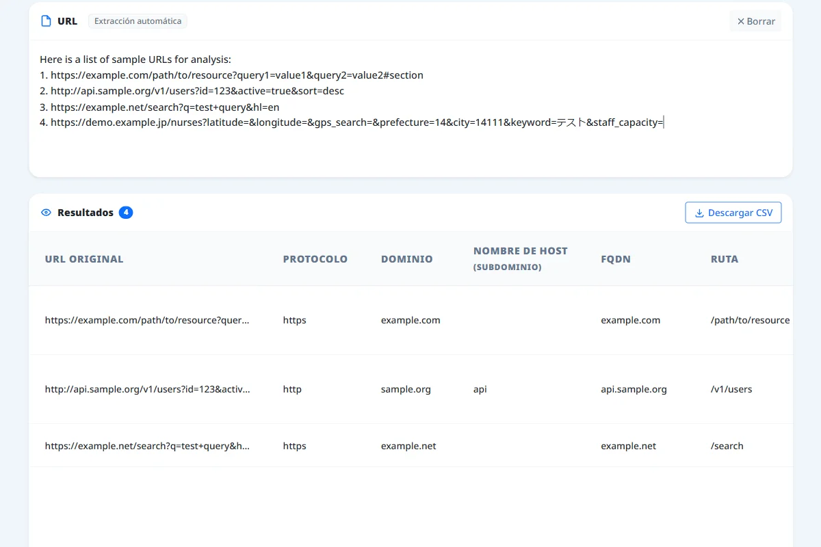
Task: Click the eye icon beside Resultados
Action: click(x=46, y=213)
